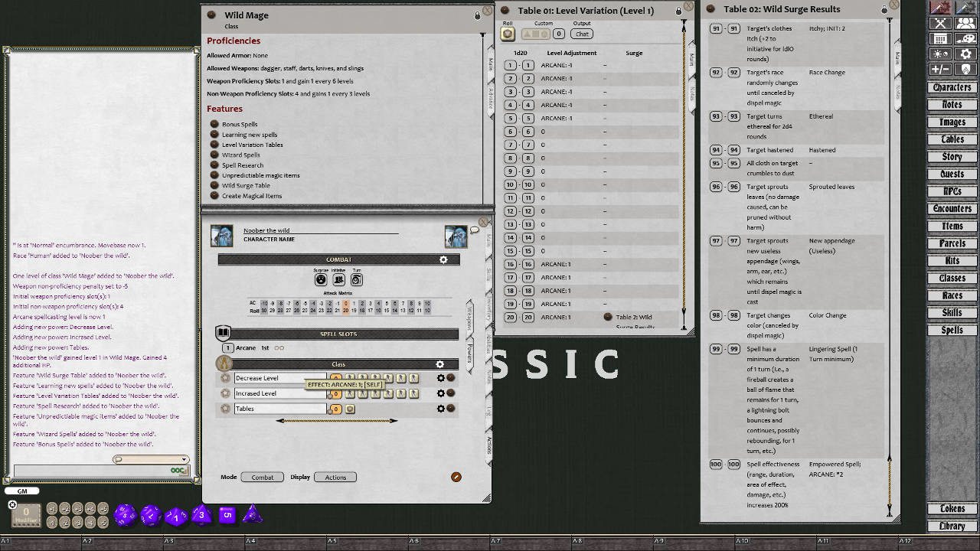Mark an Arcane 1st spell slot as used

click(x=278, y=347)
